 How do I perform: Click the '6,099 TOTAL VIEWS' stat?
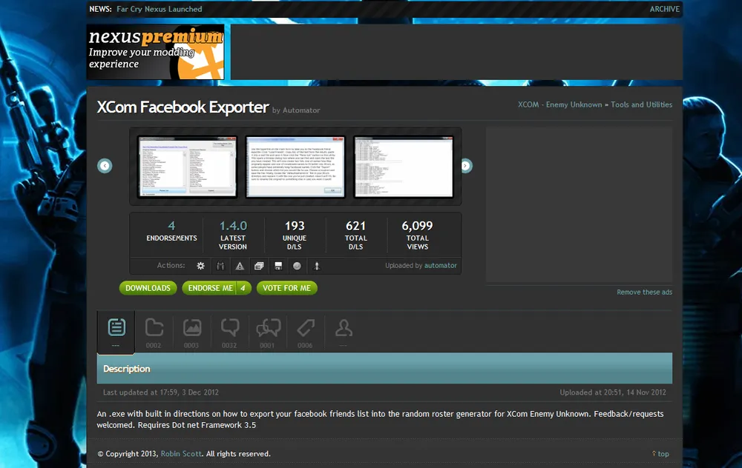(x=417, y=235)
